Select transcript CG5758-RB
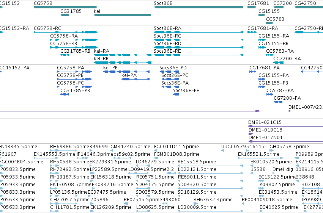 (x=74, y=47)
